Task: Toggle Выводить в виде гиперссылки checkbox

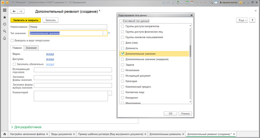Action: (x=12, y=40)
